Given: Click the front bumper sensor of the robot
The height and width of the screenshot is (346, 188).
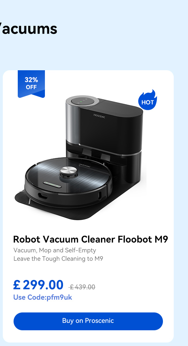Looking at the screenshot, I should [x=43, y=196].
